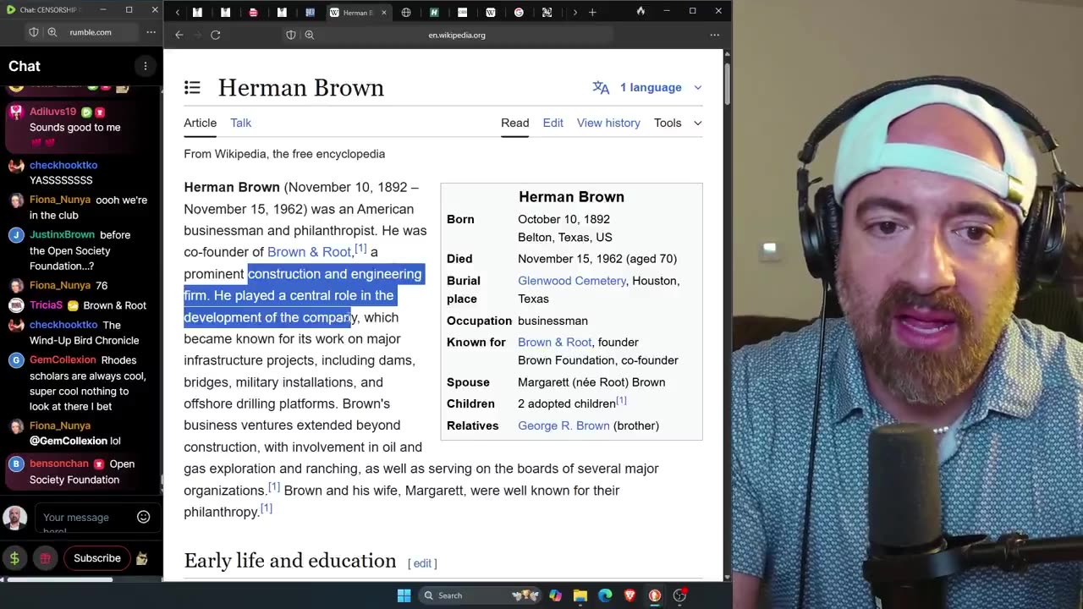Click zoom magnifier beside en.wikipedia.org address
This screenshot has width=1083, height=609.
[309, 35]
